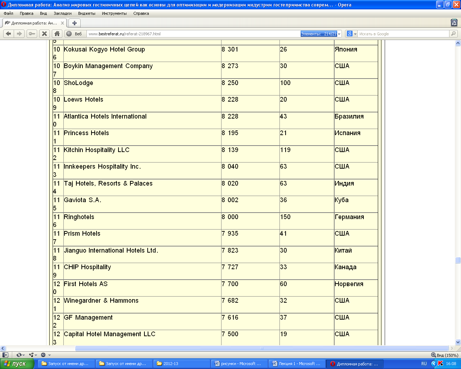Viewport: 461px width, 369px height.
Task: Open the search engine selection dropdown
Action: pyautogui.click(x=355, y=34)
